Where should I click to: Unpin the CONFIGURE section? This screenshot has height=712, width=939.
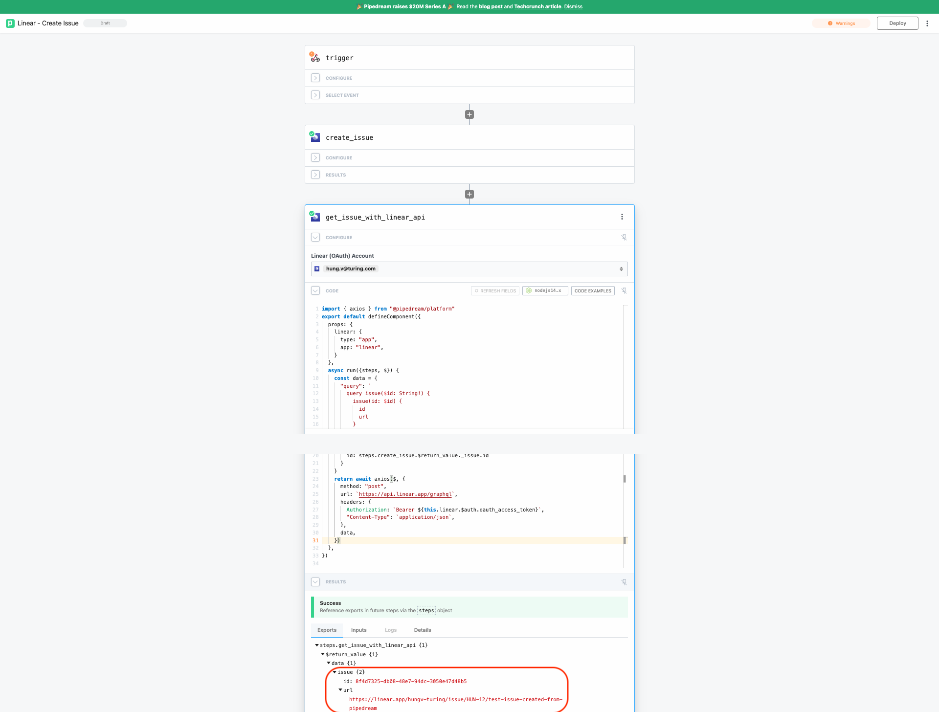(625, 237)
